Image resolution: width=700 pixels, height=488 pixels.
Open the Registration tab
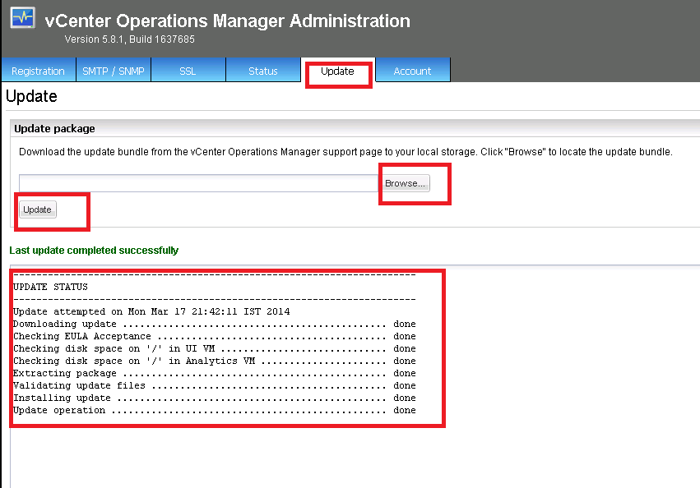point(38,71)
